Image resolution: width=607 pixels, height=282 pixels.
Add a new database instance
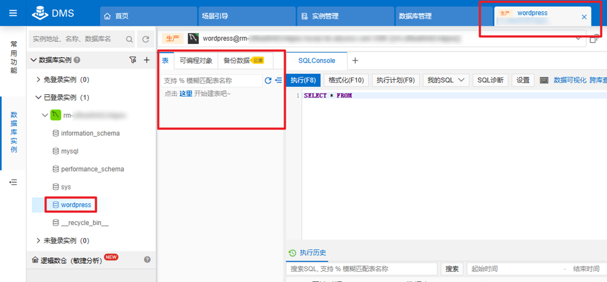(146, 60)
